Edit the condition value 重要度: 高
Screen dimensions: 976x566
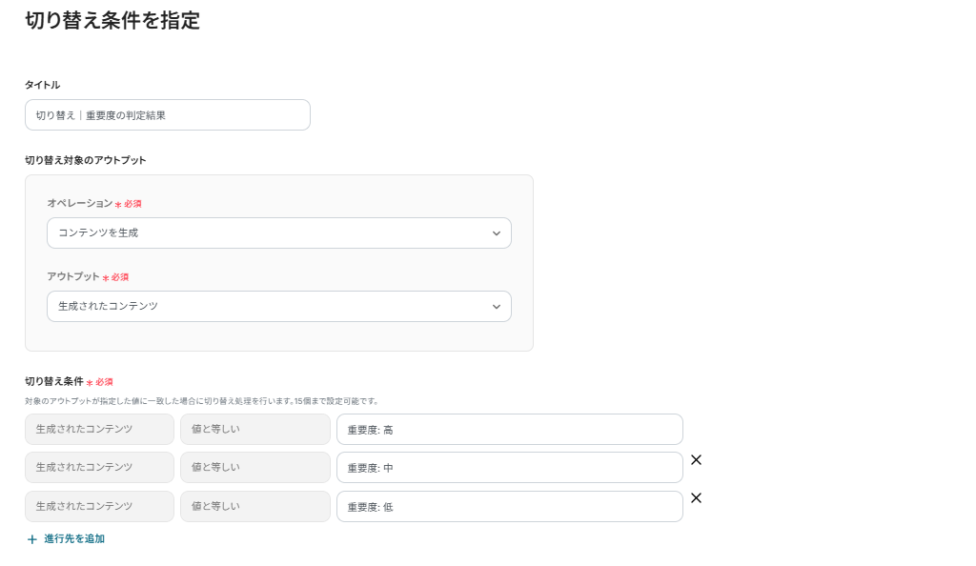509,430
